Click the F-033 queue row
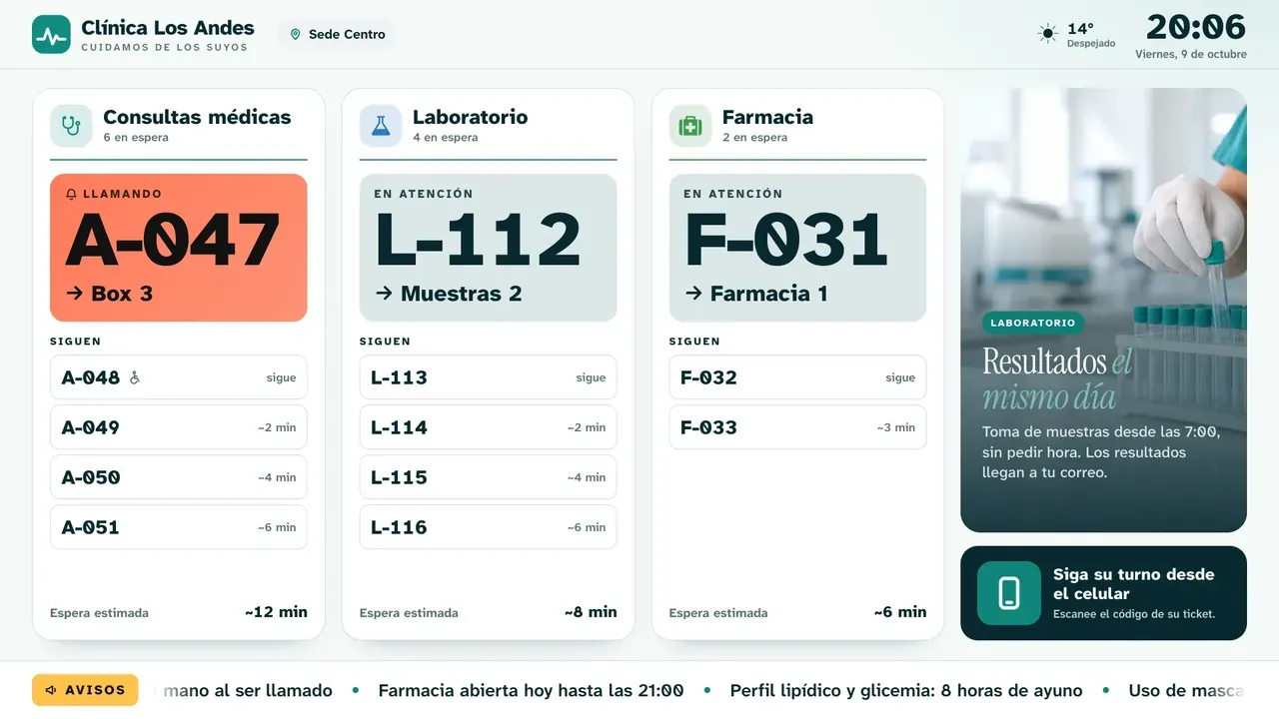The height and width of the screenshot is (719, 1279). [798, 427]
